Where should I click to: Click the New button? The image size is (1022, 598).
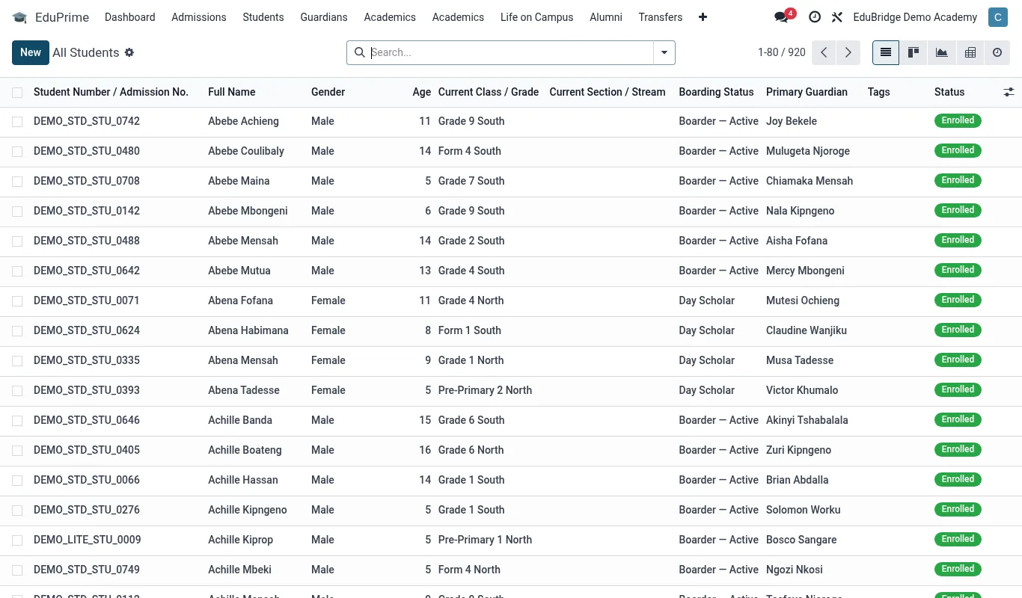coord(31,52)
